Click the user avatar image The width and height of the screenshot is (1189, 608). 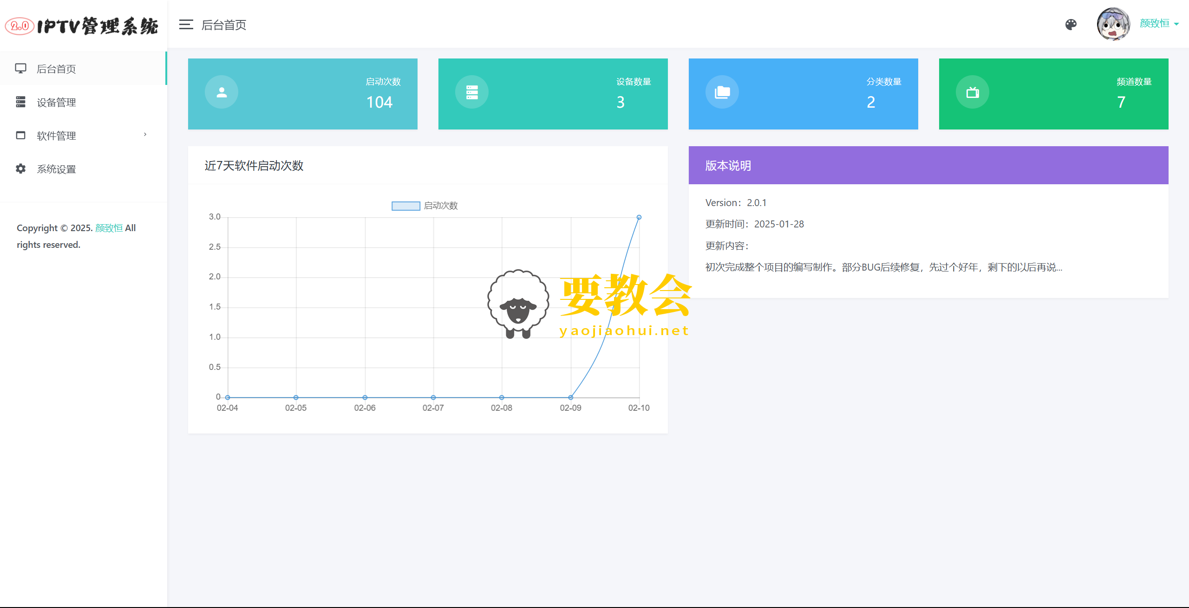pos(1113,24)
